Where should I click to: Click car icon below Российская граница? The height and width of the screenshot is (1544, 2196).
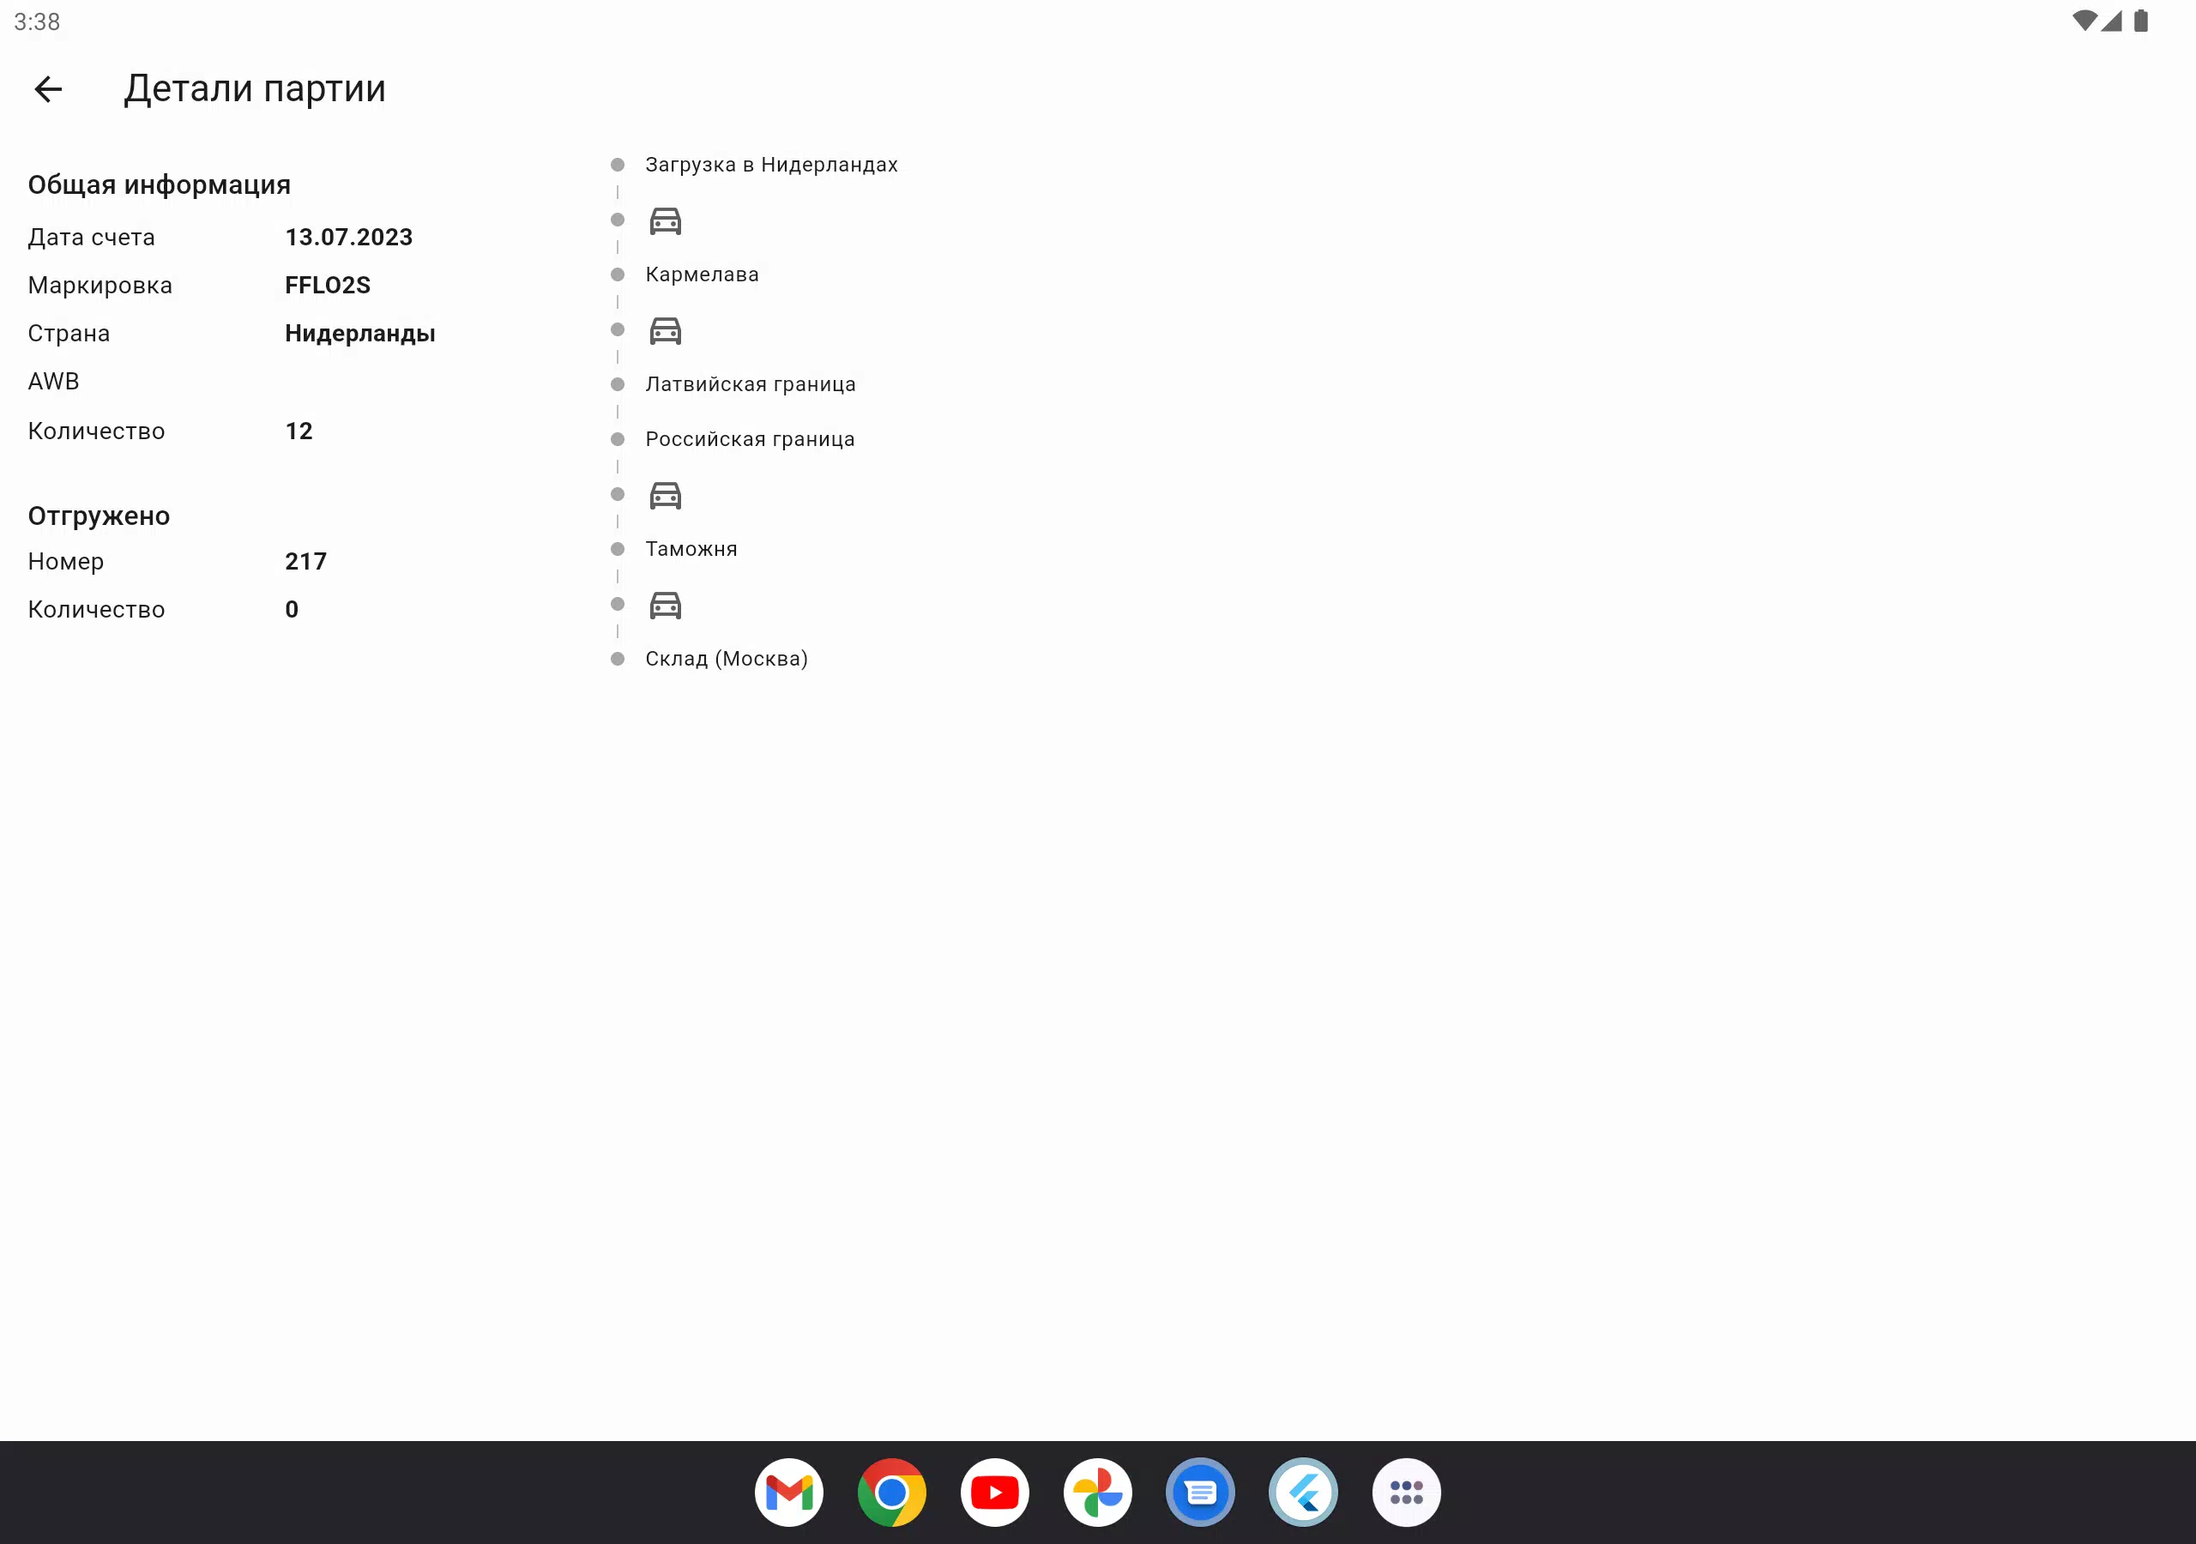(665, 496)
